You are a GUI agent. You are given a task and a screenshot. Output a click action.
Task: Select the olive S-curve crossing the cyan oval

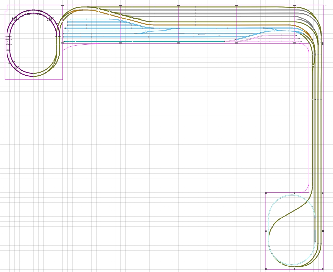291,212
